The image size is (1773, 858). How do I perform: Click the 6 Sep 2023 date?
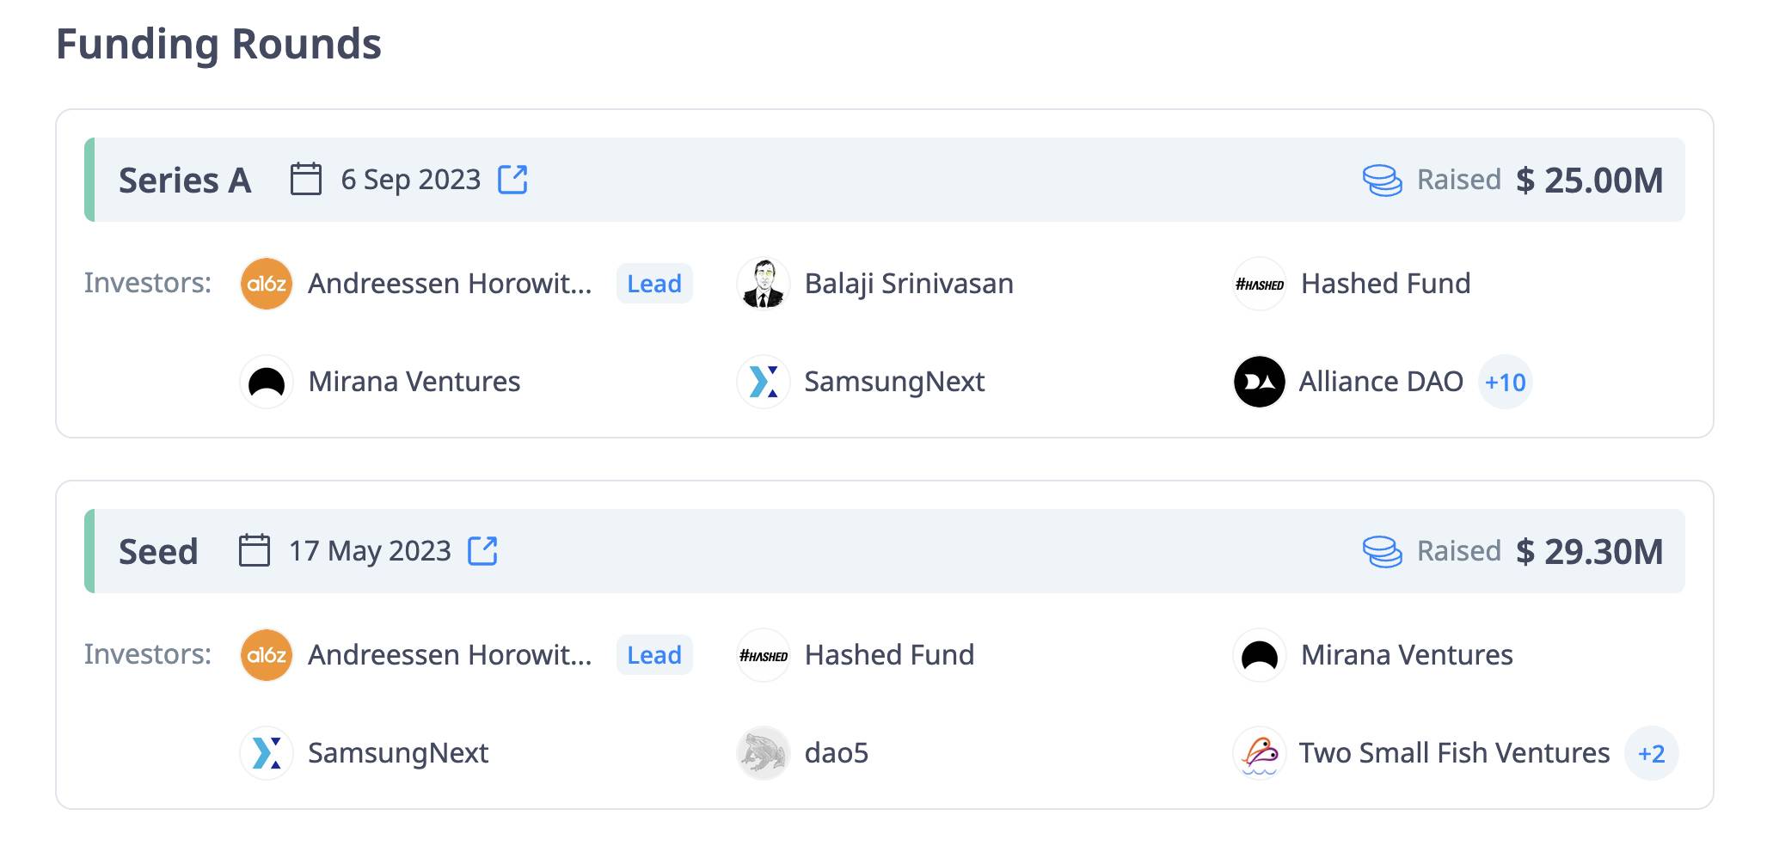(410, 180)
